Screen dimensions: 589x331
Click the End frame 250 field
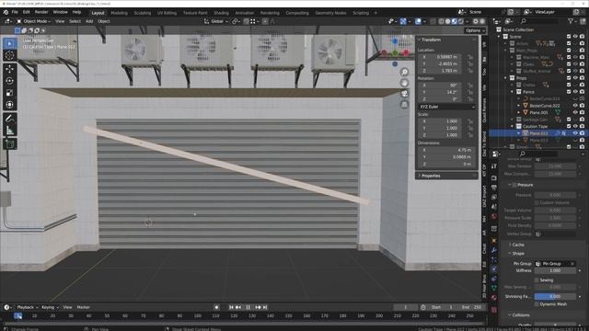(x=471, y=307)
